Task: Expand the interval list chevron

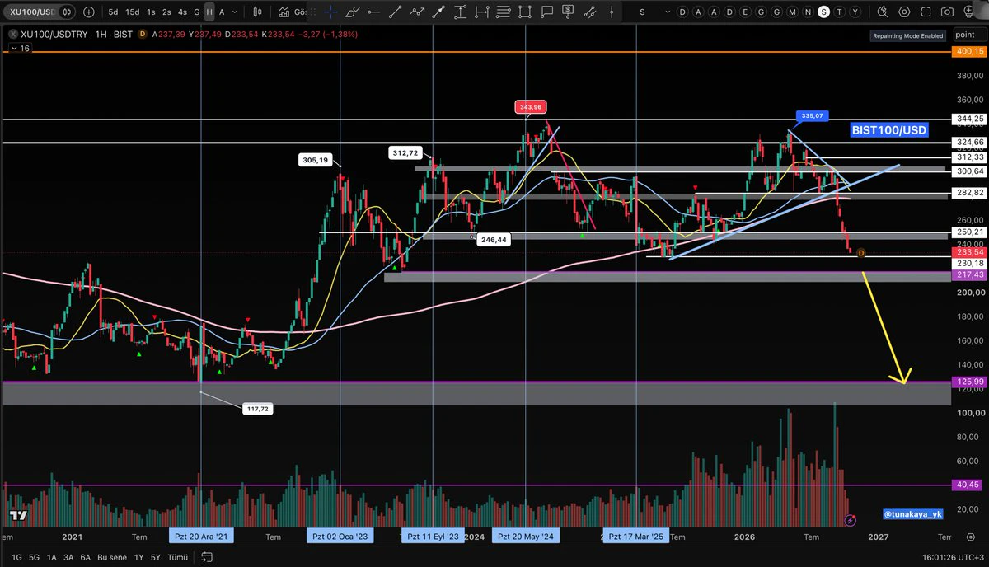Action: pyautogui.click(x=236, y=12)
